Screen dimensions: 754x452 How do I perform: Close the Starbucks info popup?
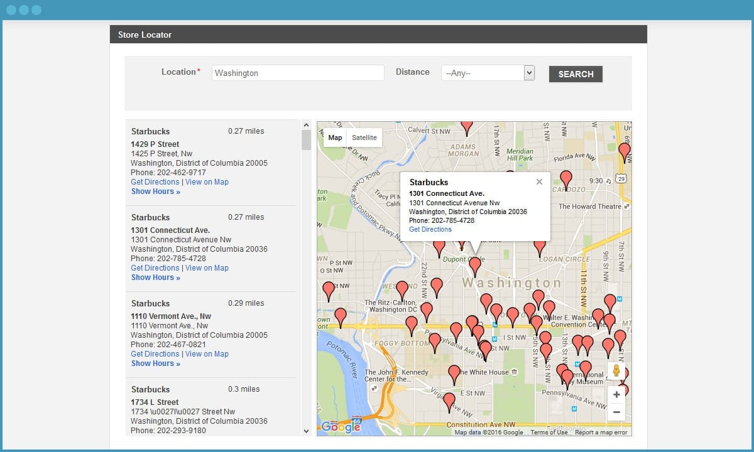pos(539,182)
